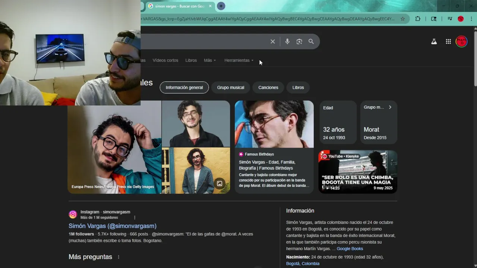Open Search Labs flask icon

click(x=434, y=42)
